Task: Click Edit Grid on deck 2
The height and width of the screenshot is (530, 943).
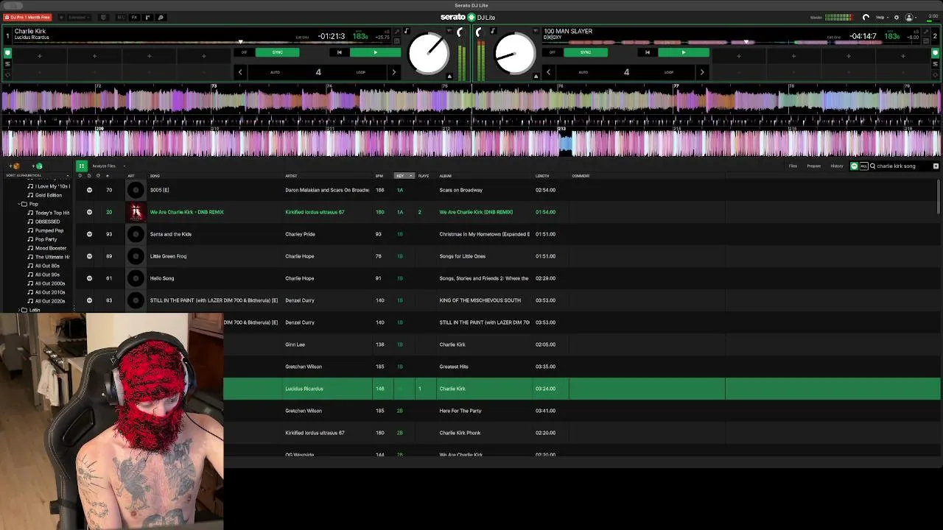Action: point(834,37)
